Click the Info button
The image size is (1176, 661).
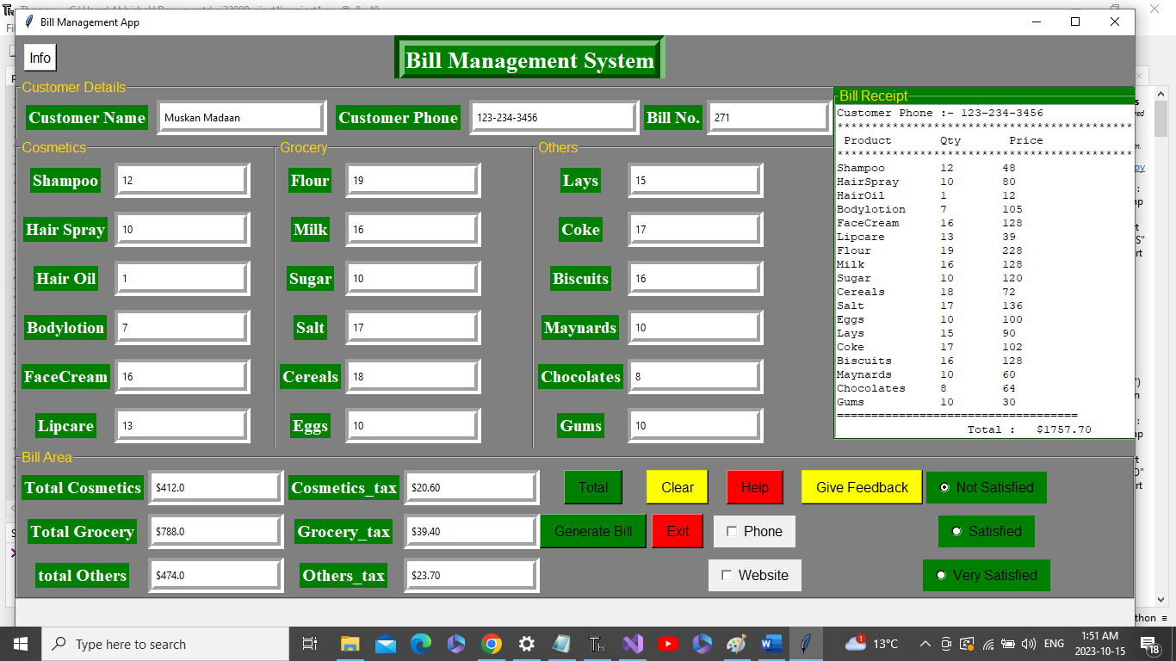(40, 58)
